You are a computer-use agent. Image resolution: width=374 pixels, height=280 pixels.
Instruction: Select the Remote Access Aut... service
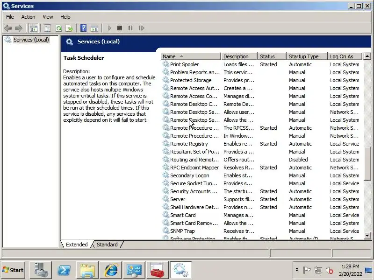coord(262,88)
